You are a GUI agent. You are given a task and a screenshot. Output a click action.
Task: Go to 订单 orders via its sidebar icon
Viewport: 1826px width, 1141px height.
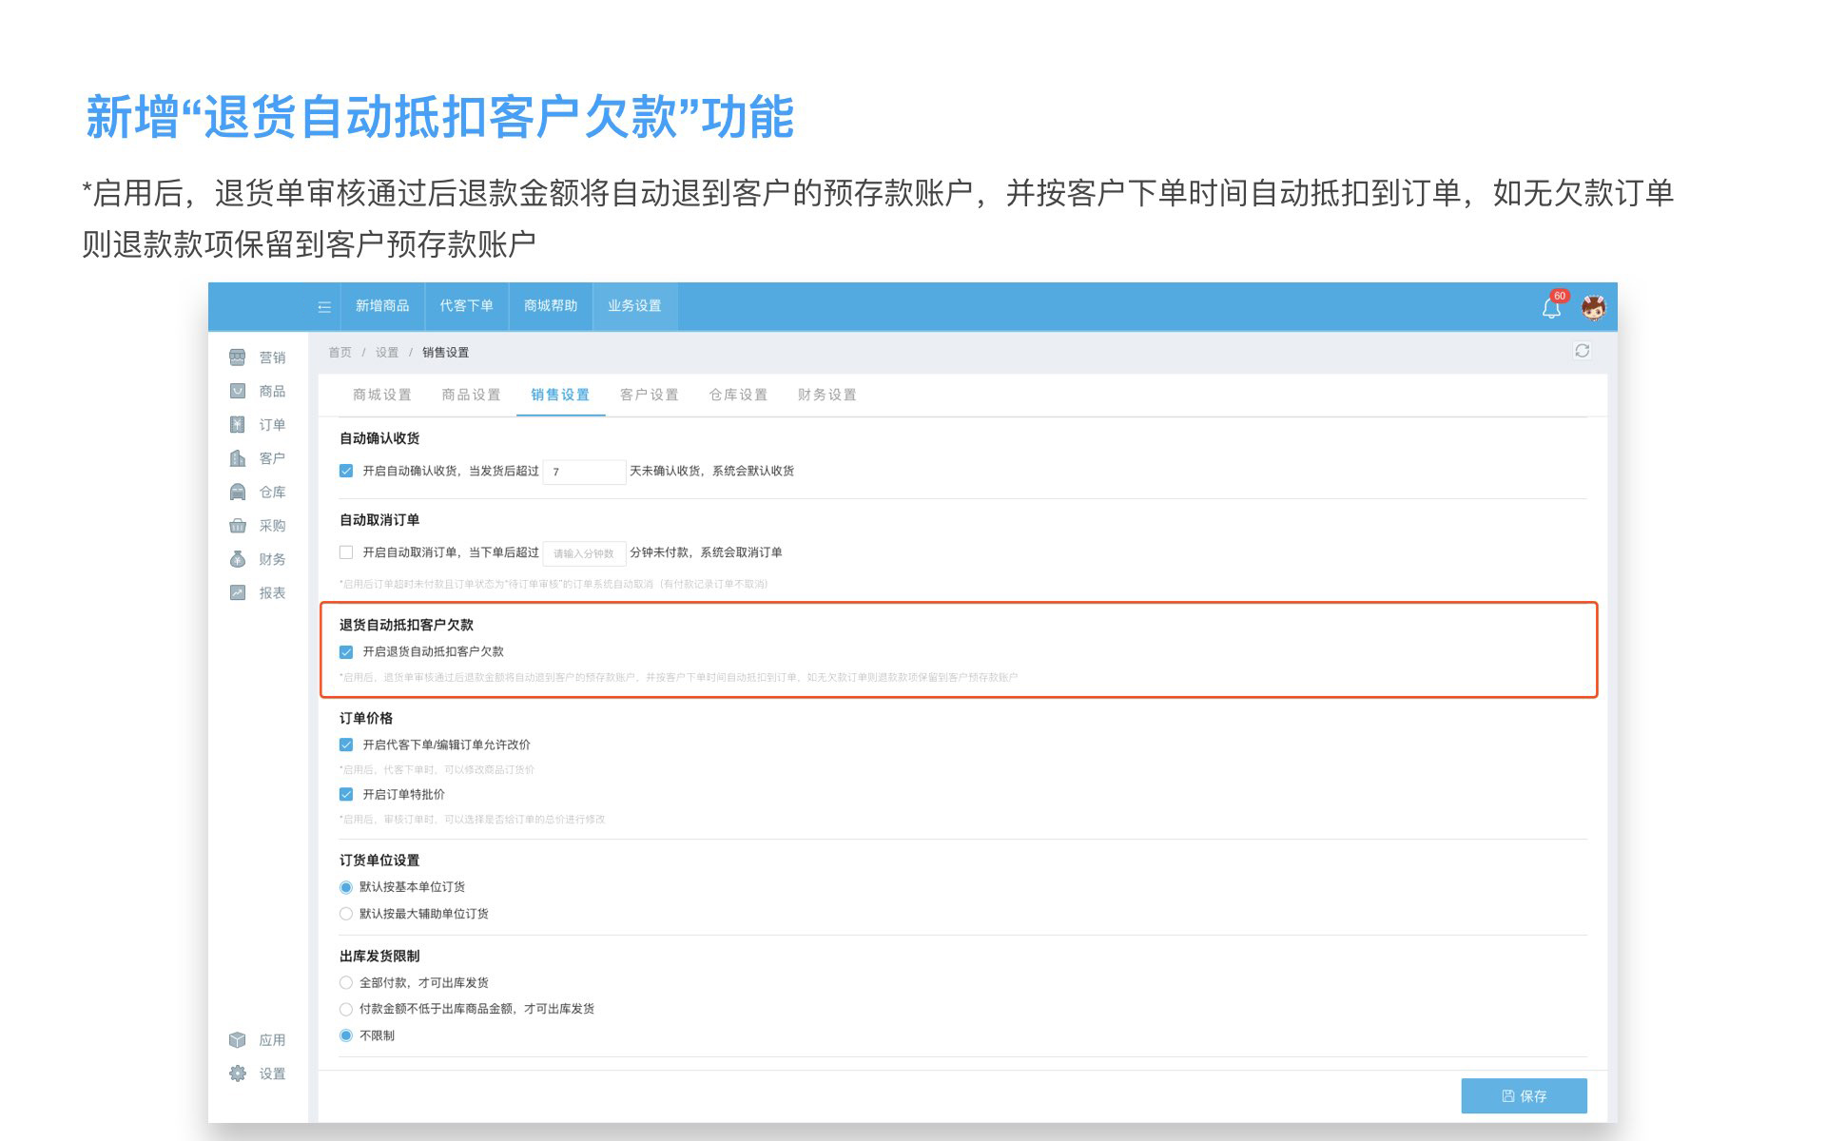pyautogui.click(x=238, y=424)
